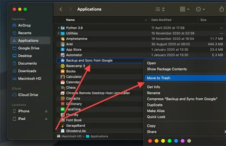Select the Amphetamine app icon
The width and height of the screenshot is (226, 146).
63,39
